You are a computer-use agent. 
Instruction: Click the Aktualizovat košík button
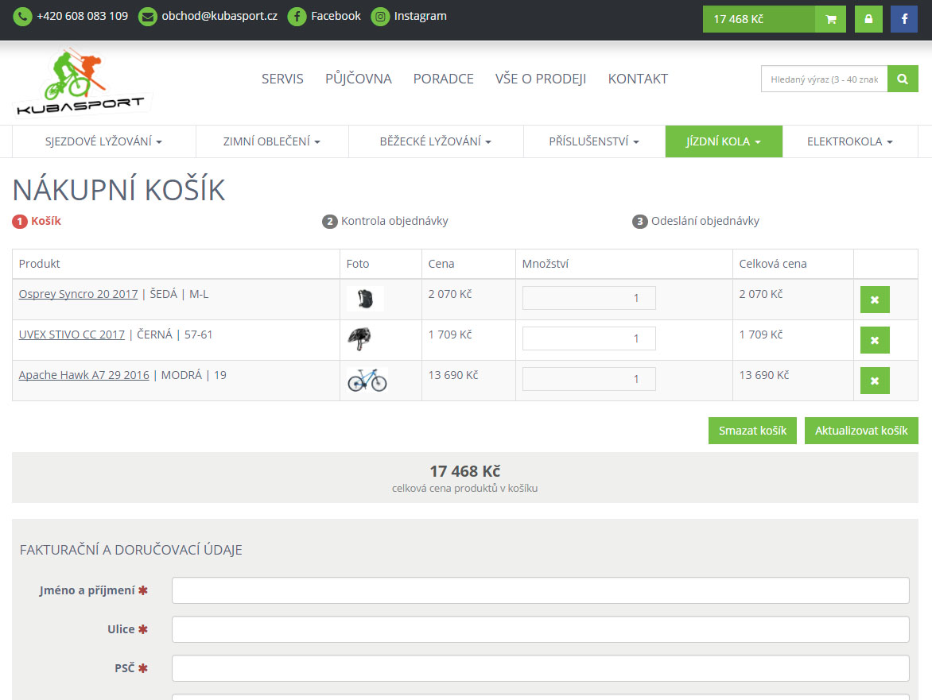861,431
